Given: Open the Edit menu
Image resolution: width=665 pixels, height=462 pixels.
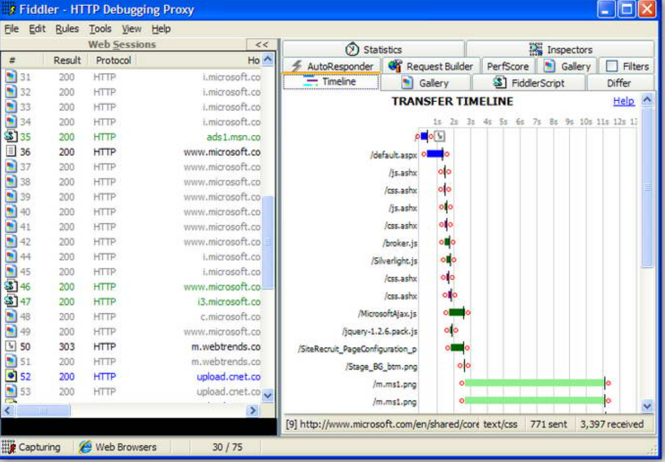Looking at the screenshot, I should click(x=37, y=29).
